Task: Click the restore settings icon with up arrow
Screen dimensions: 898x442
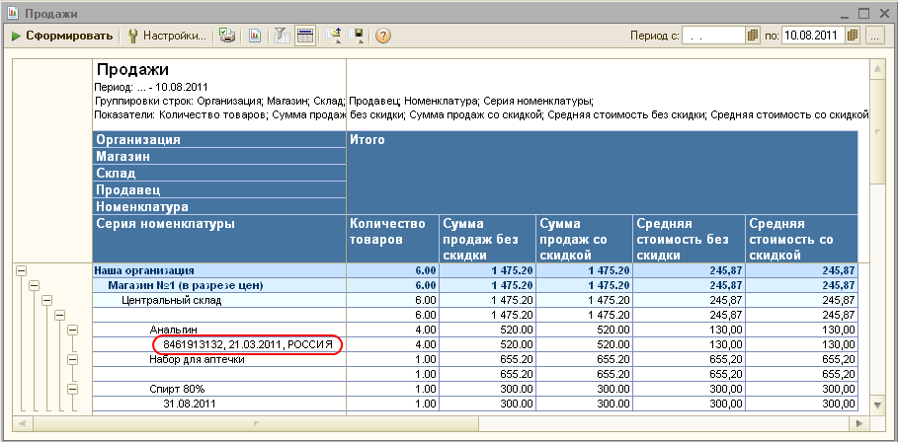Action: click(333, 37)
